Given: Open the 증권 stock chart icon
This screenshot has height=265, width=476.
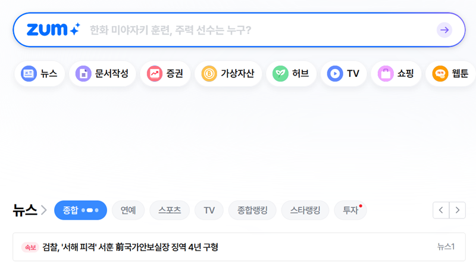Looking at the screenshot, I should pos(155,73).
